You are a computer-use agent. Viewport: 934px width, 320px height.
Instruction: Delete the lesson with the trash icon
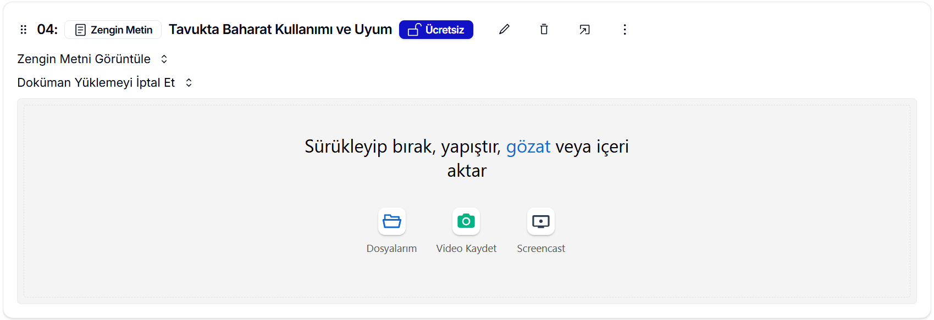pos(544,30)
